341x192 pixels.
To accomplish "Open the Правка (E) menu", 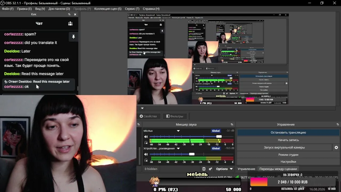I will [24, 9].
